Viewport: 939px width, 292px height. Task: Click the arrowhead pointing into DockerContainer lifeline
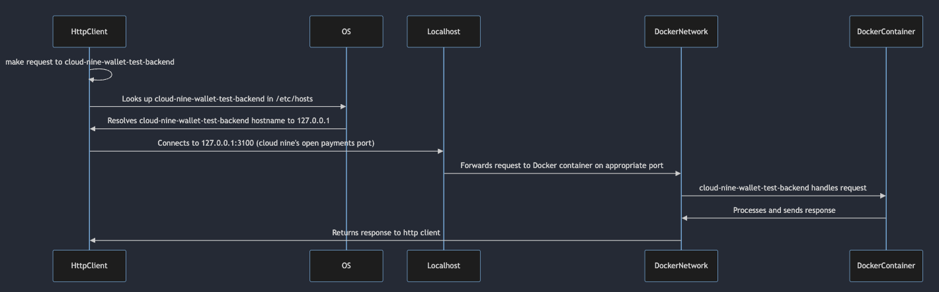pyautogui.click(x=881, y=196)
